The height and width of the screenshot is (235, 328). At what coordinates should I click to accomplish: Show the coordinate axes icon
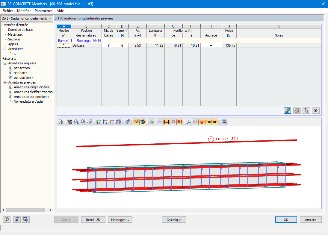point(188,122)
